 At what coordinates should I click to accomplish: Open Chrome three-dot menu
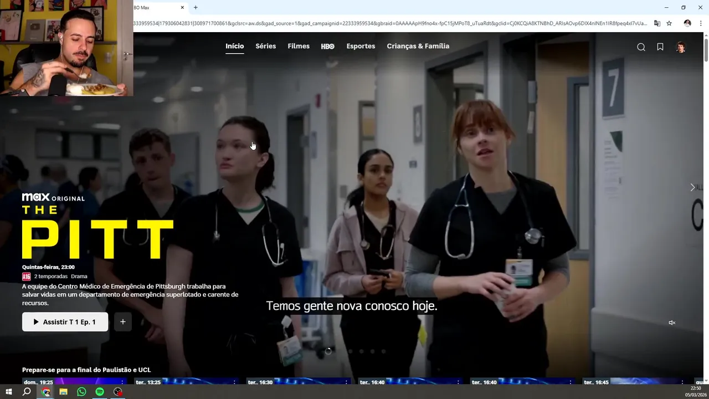(701, 23)
